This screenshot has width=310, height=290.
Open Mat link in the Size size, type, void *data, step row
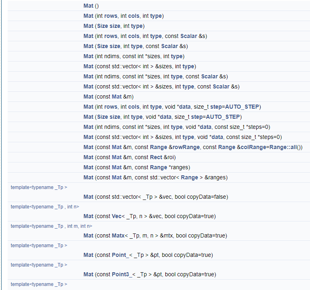pyautogui.click(x=88, y=117)
